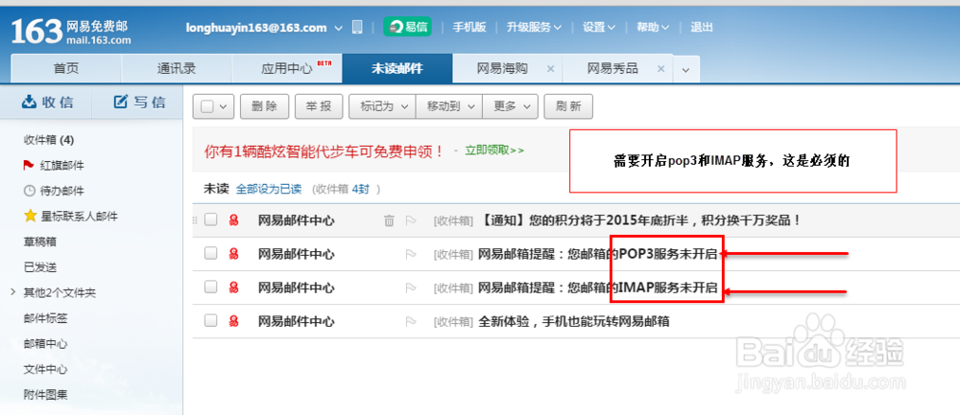
Task: Open the 移动到 dropdown
Action: point(449,106)
